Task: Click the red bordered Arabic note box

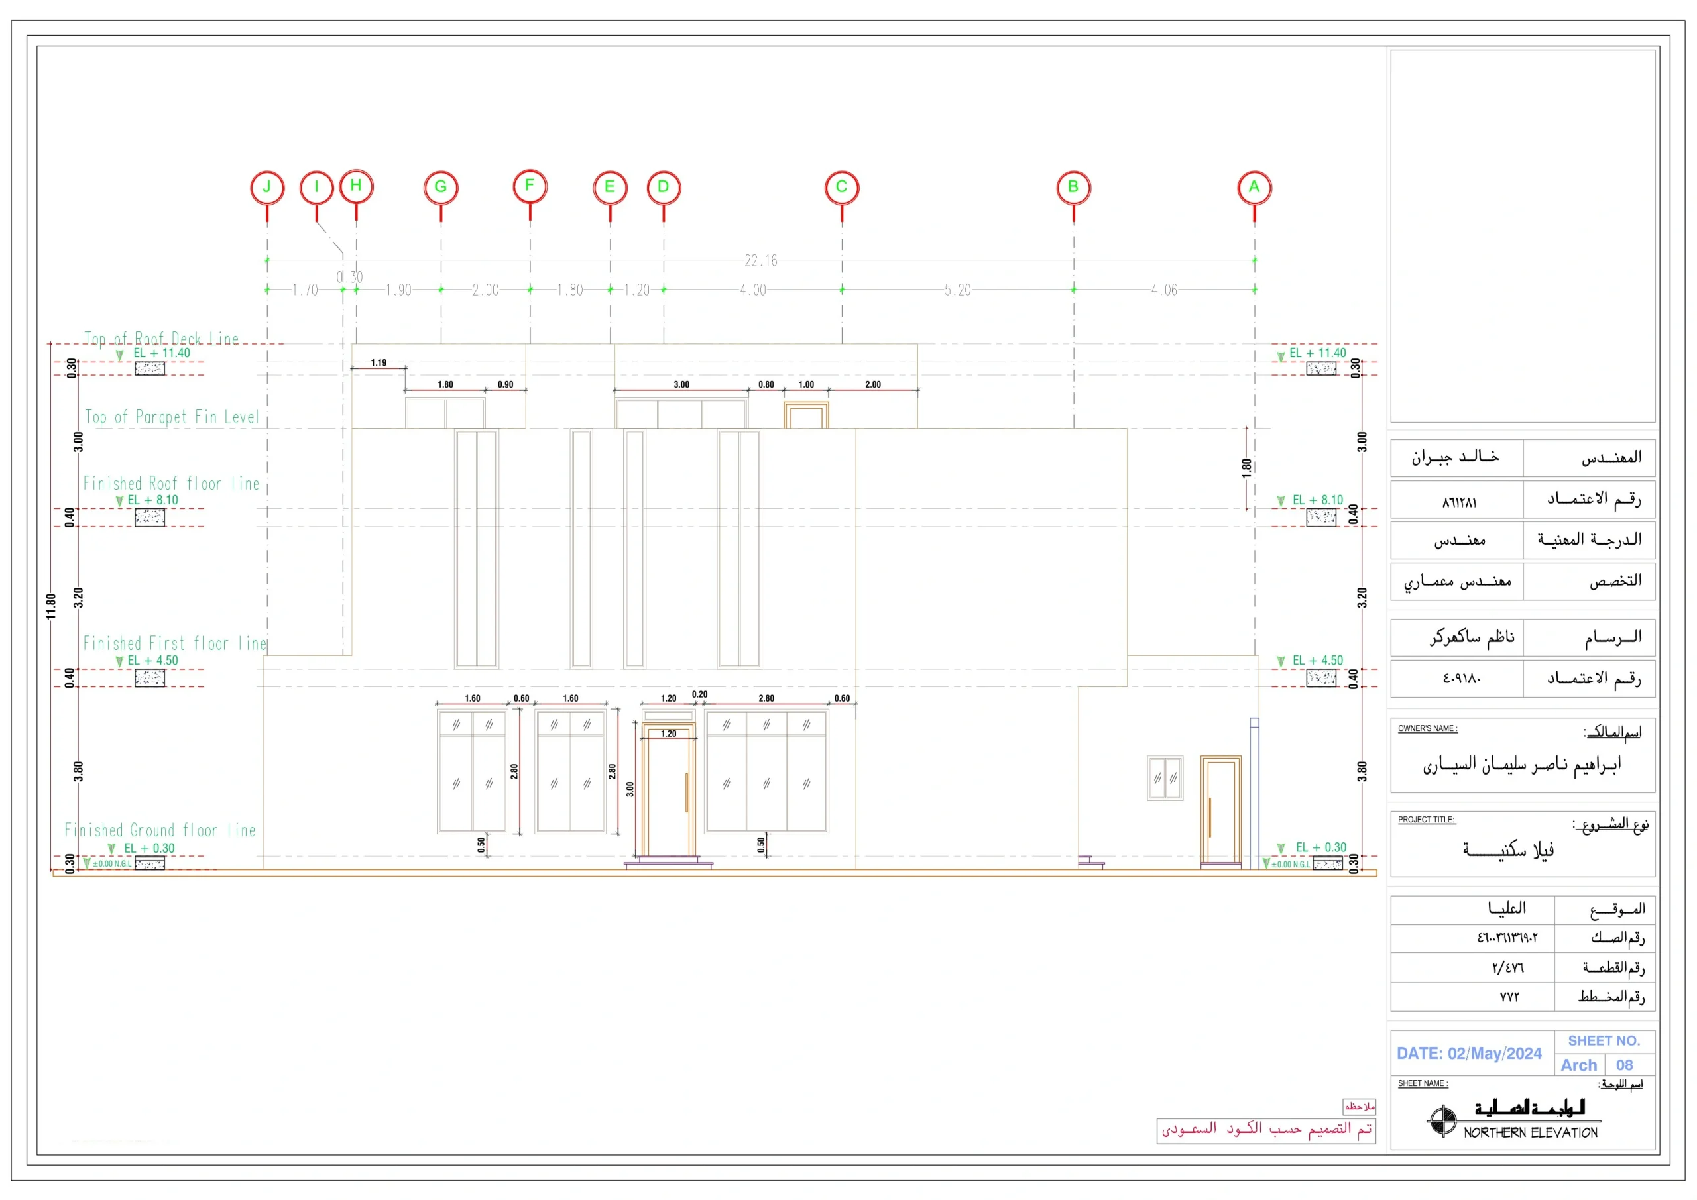Action: [1265, 1130]
